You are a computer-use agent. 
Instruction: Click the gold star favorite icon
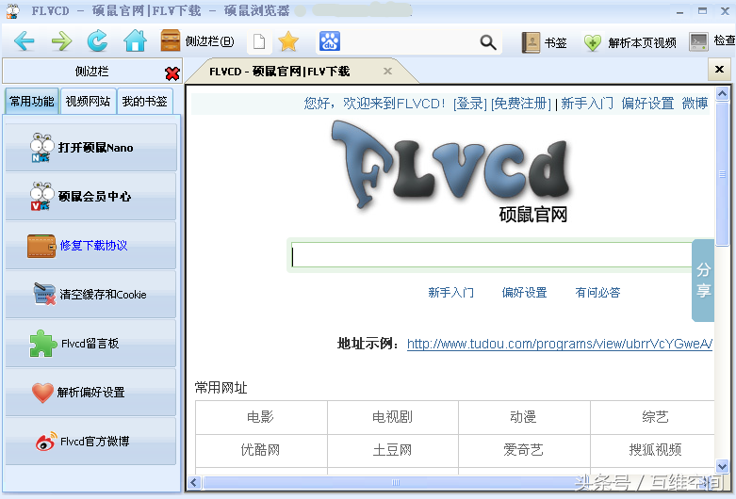tap(288, 41)
